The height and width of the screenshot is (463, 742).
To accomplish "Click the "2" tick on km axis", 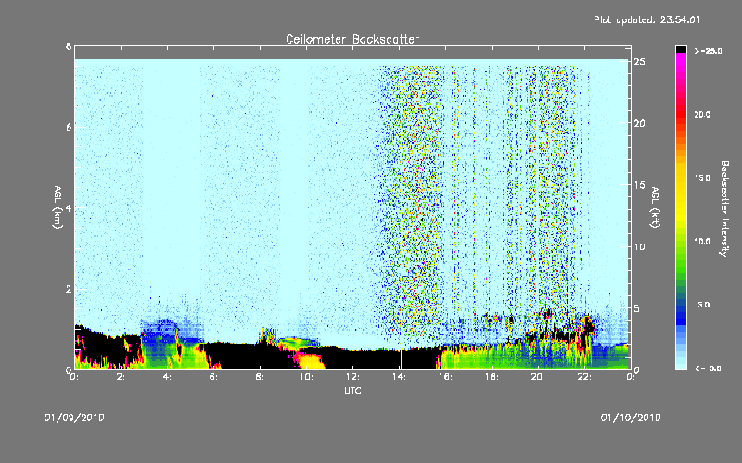I will (69, 289).
